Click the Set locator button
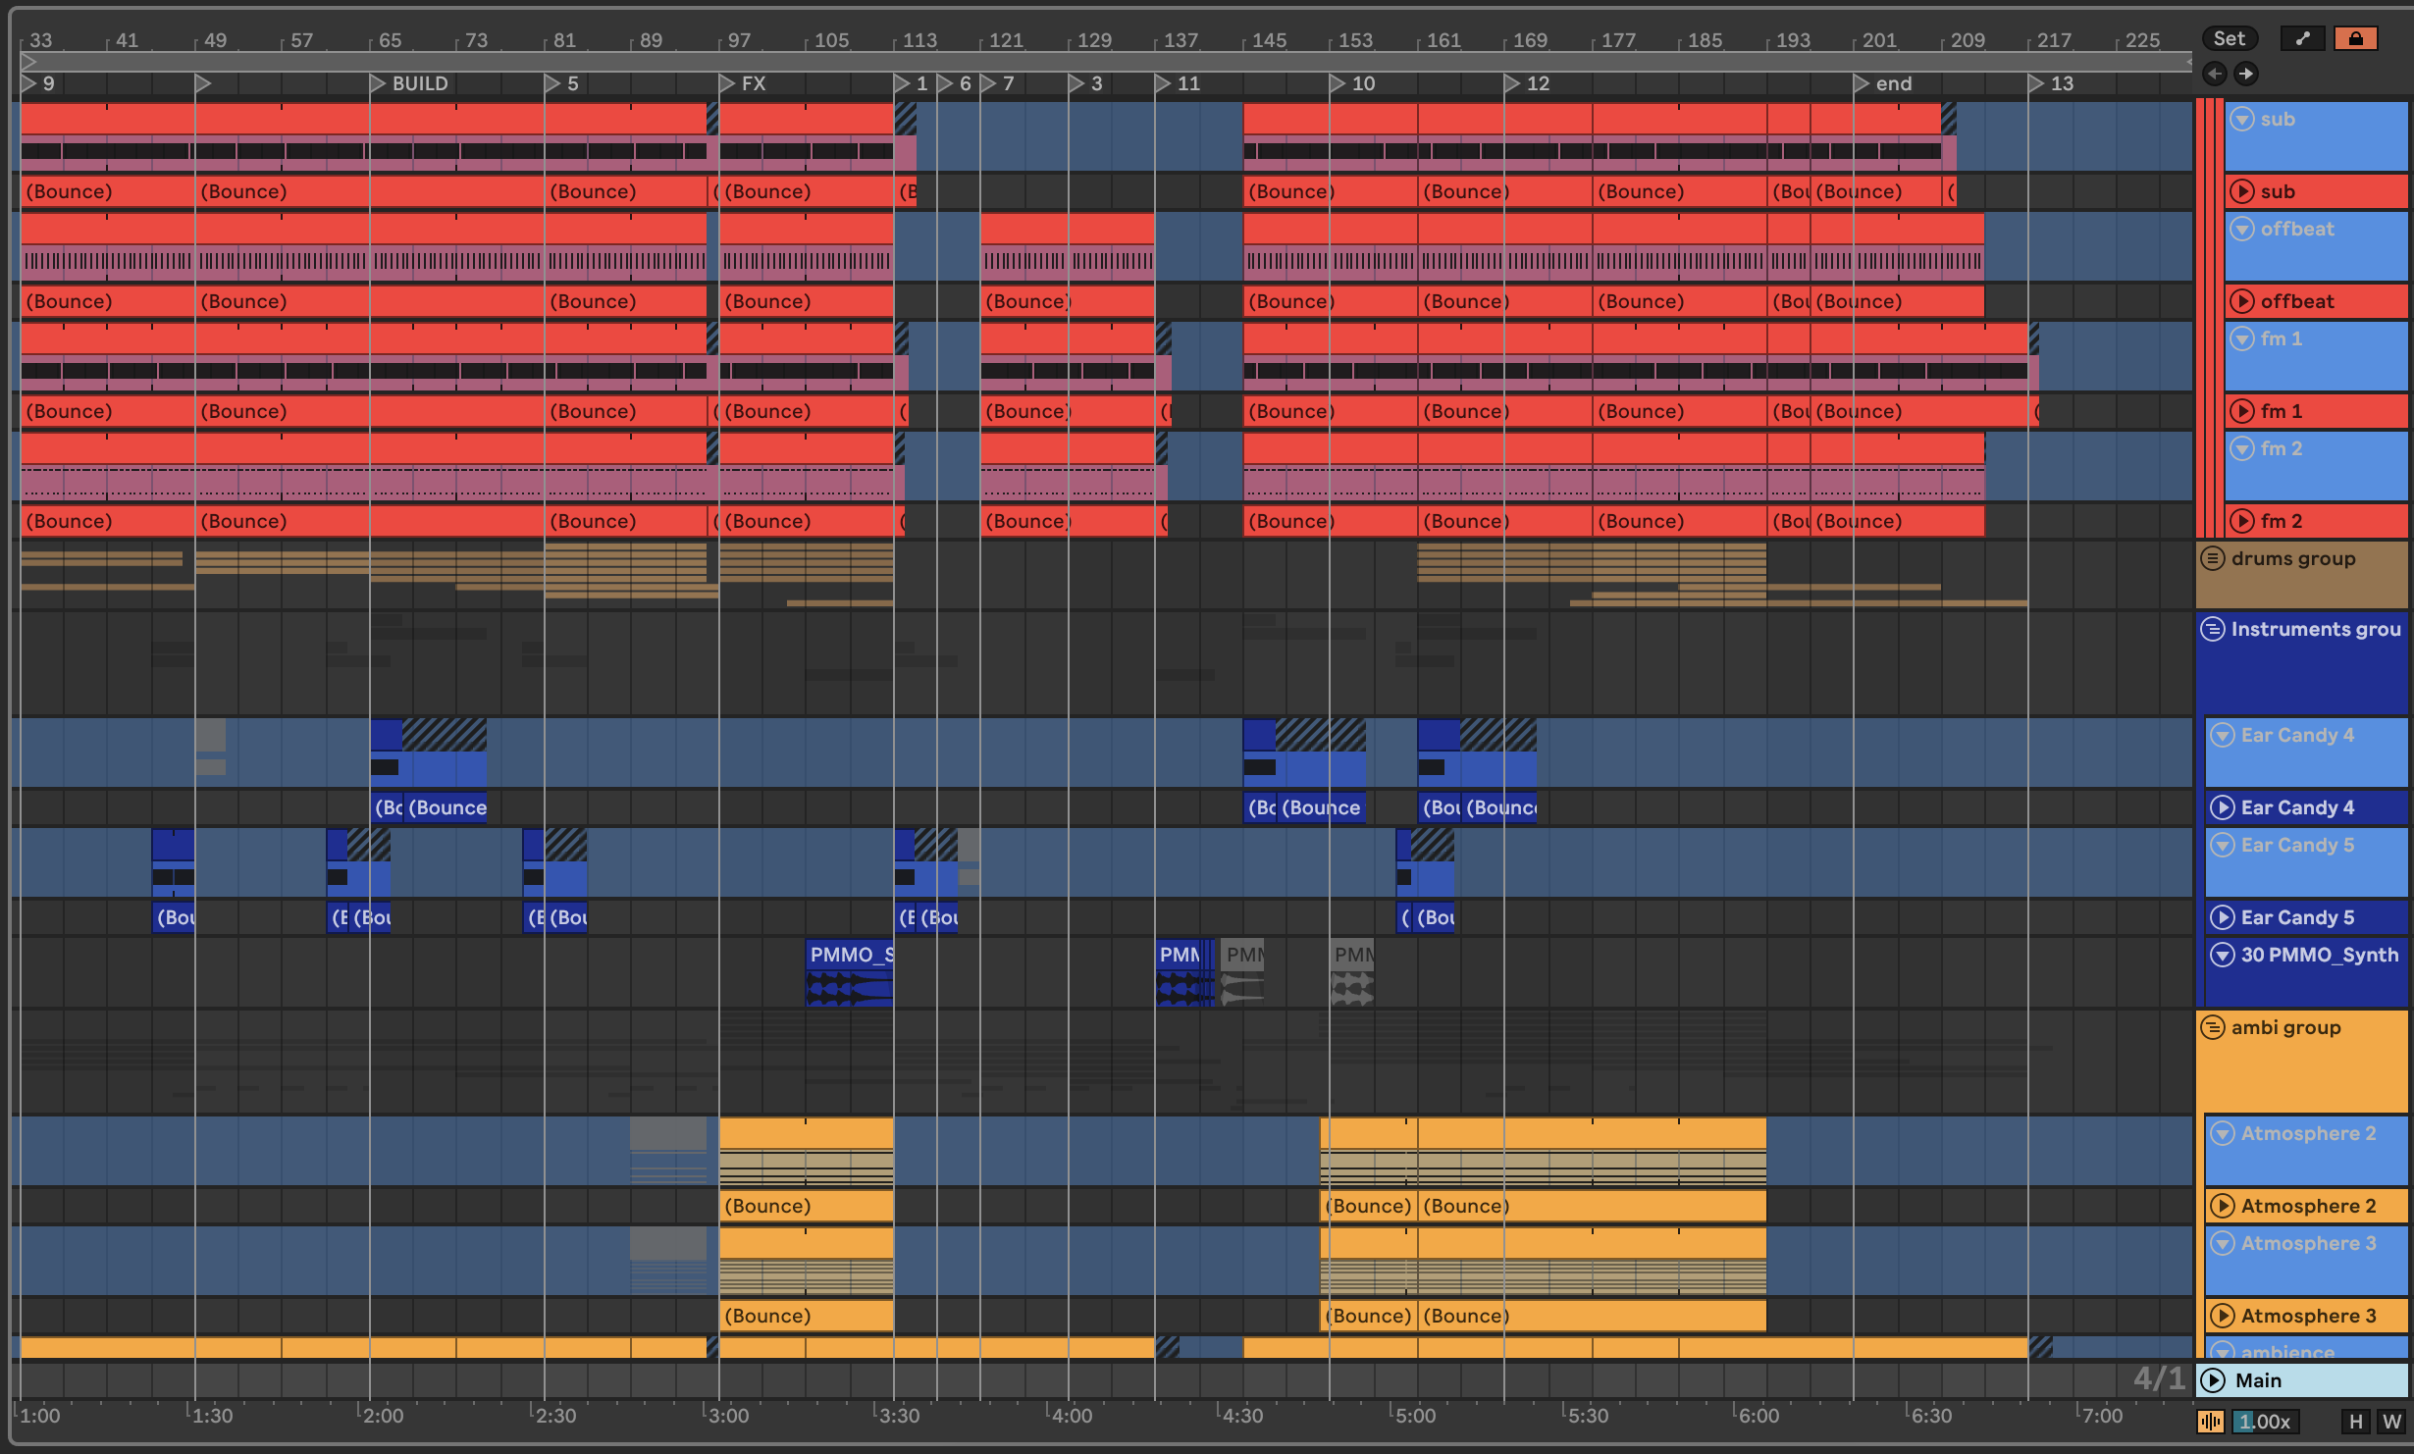Screen dimensions: 2414x1454 coord(2229,38)
